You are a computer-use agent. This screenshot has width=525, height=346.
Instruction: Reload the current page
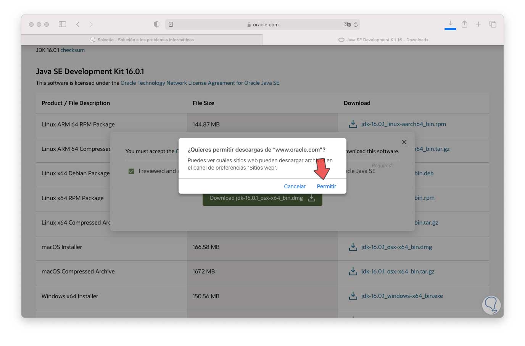click(x=356, y=24)
